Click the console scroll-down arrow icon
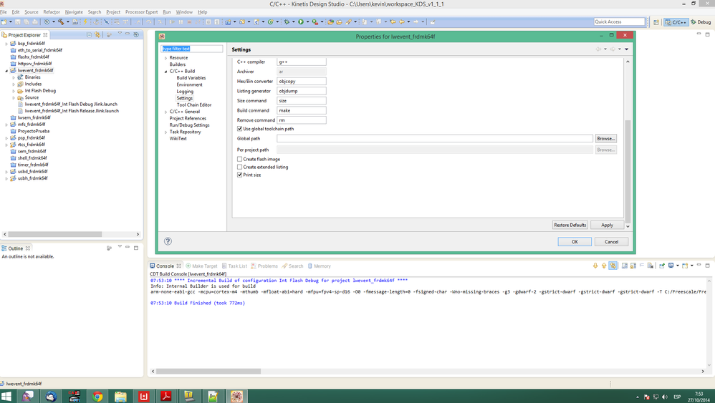Image resolution: width=715 pixels, height=403 pixels. [595, 266]
